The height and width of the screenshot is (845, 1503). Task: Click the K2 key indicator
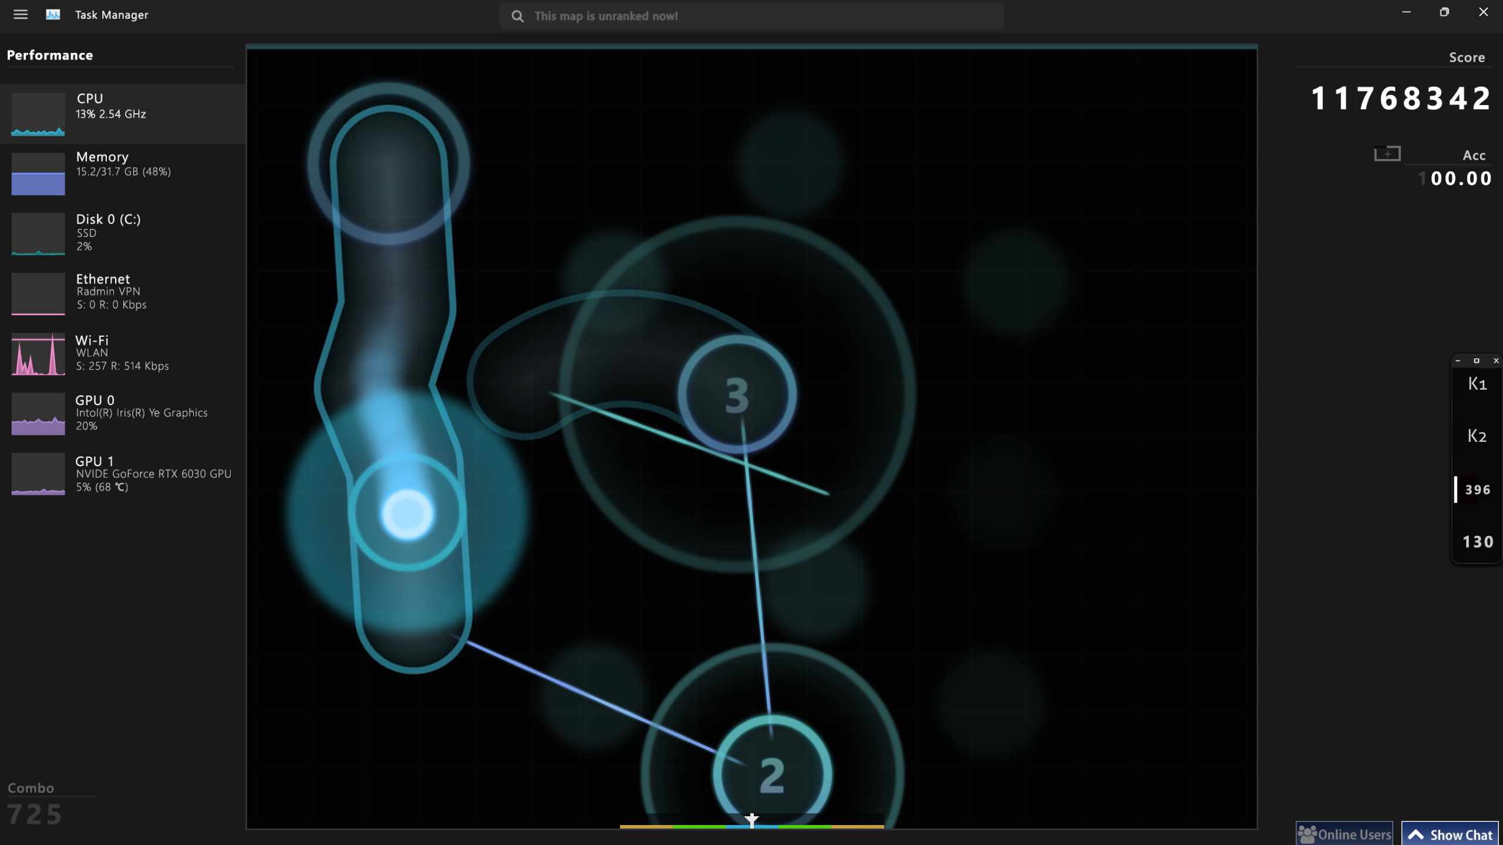coord(1477,436)
